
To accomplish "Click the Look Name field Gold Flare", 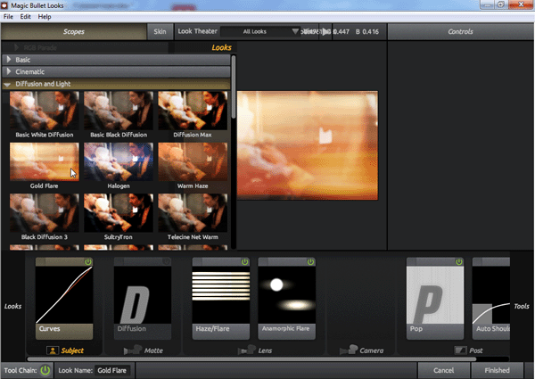I will point(112,370).
